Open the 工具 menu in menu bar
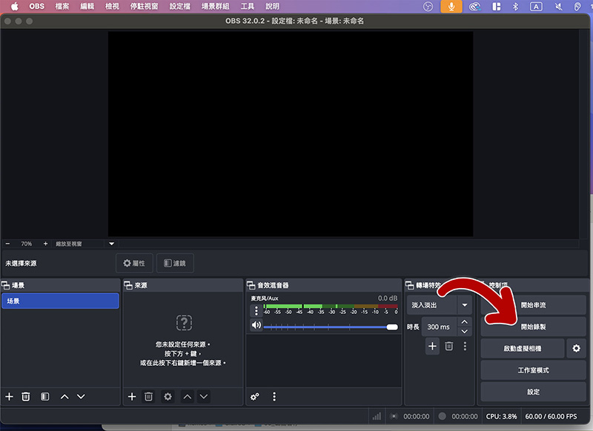The width and height of the screenshot is (593, 431). (247, 7)
